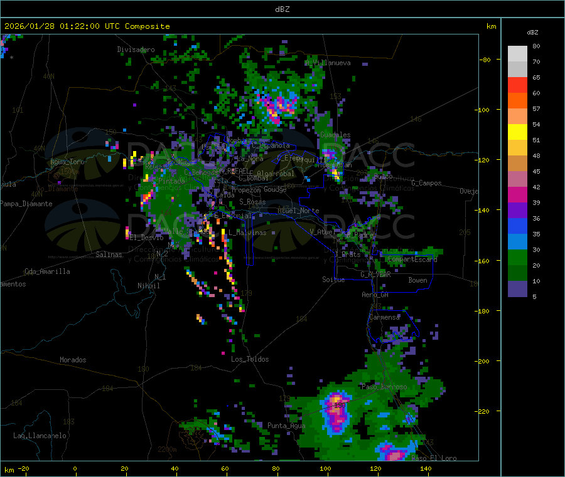
Task: Click the Soitue location label
Action: (333, 280)
